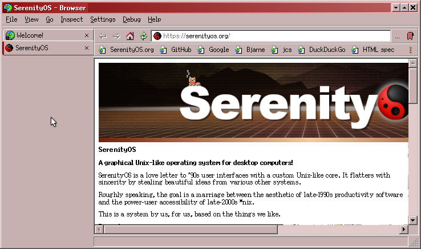Click the vertical scrollbar thumb

point(412,86)
